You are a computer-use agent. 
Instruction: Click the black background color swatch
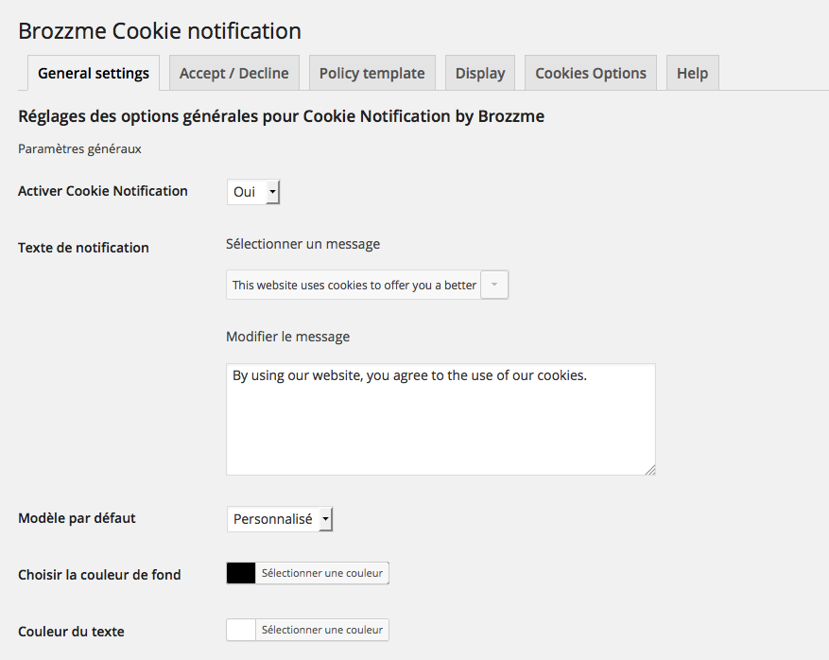[241, 573]
